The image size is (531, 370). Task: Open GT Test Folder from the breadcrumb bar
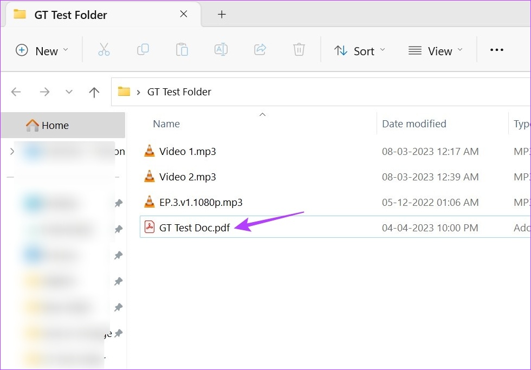(x=179, y=92)
